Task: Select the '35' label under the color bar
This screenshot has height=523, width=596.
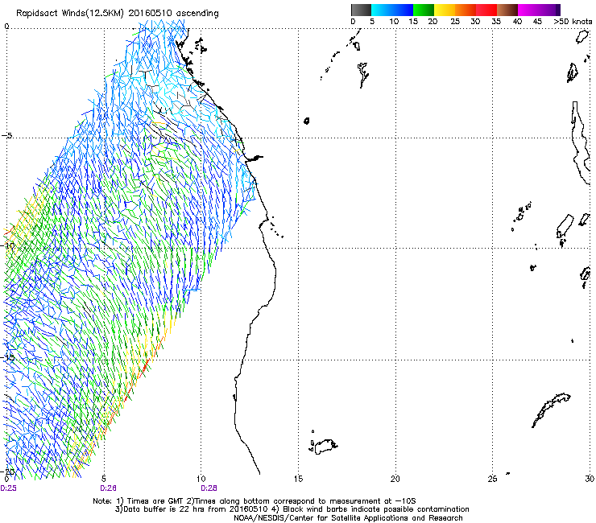Action: [x=496, y=22]
